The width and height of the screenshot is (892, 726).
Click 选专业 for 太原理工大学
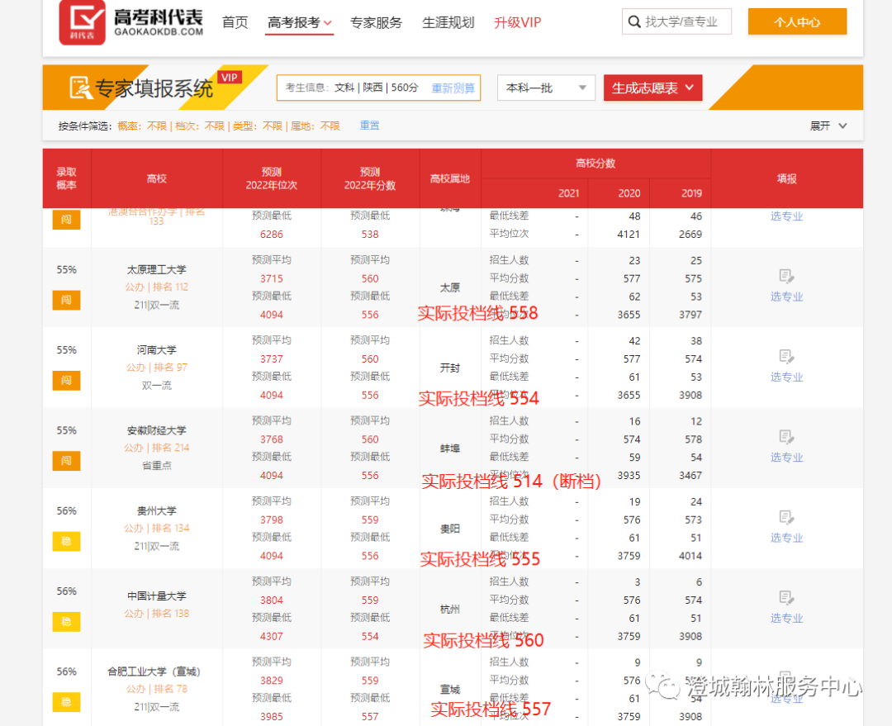pyautogui.click(x=787, y=297)
